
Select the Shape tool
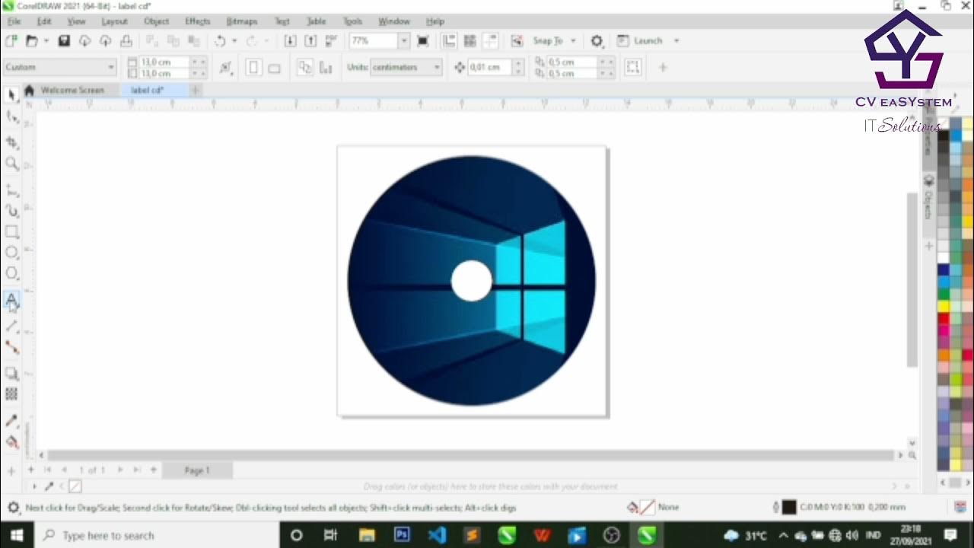point(11,117)
